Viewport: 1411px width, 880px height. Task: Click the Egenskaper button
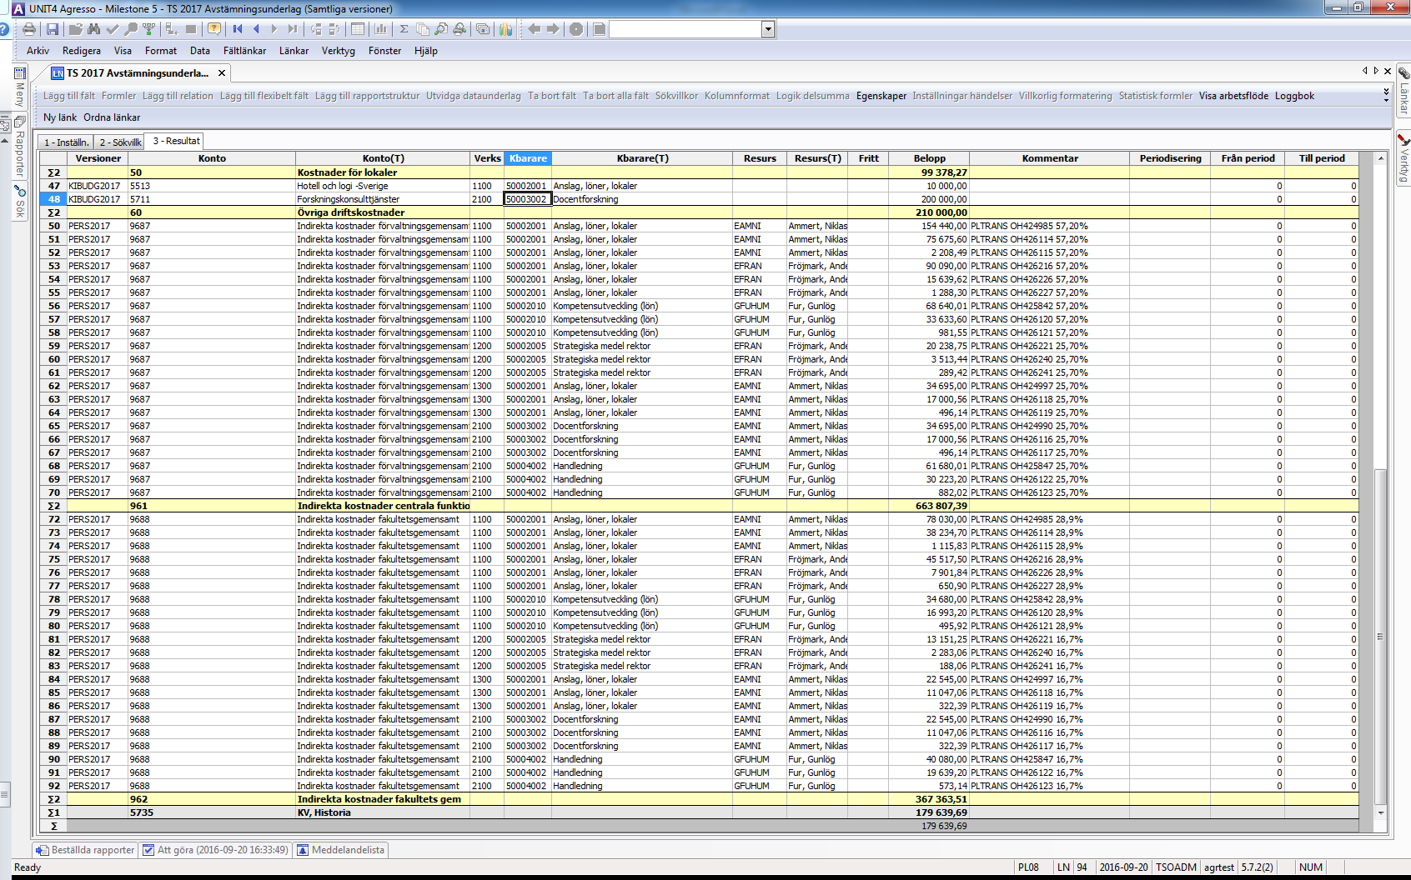point(881,96)
